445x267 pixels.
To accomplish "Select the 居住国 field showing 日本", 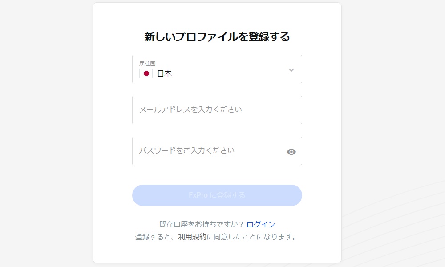I will pyautogui.click(x=217, y=69).
